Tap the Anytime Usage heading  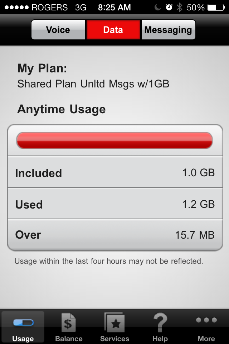(x=62, y=109)
